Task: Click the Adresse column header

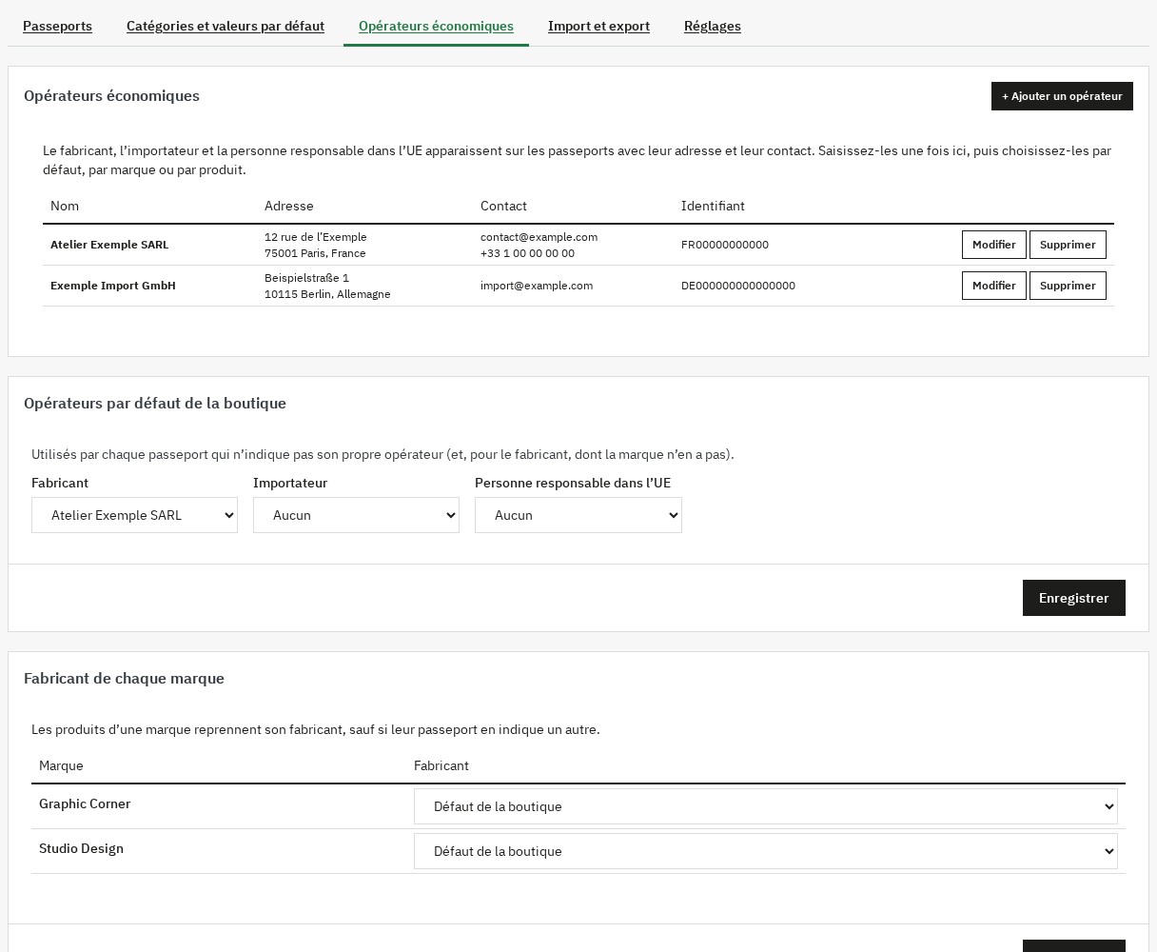Action: click(x=289, y=206)
